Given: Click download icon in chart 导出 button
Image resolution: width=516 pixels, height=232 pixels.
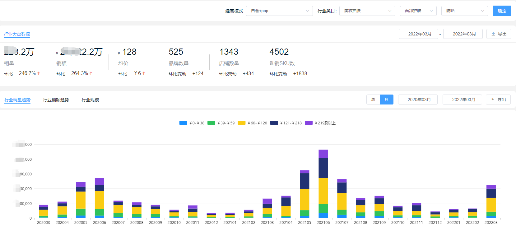Looking at the screenshot, I should [493, 100].
